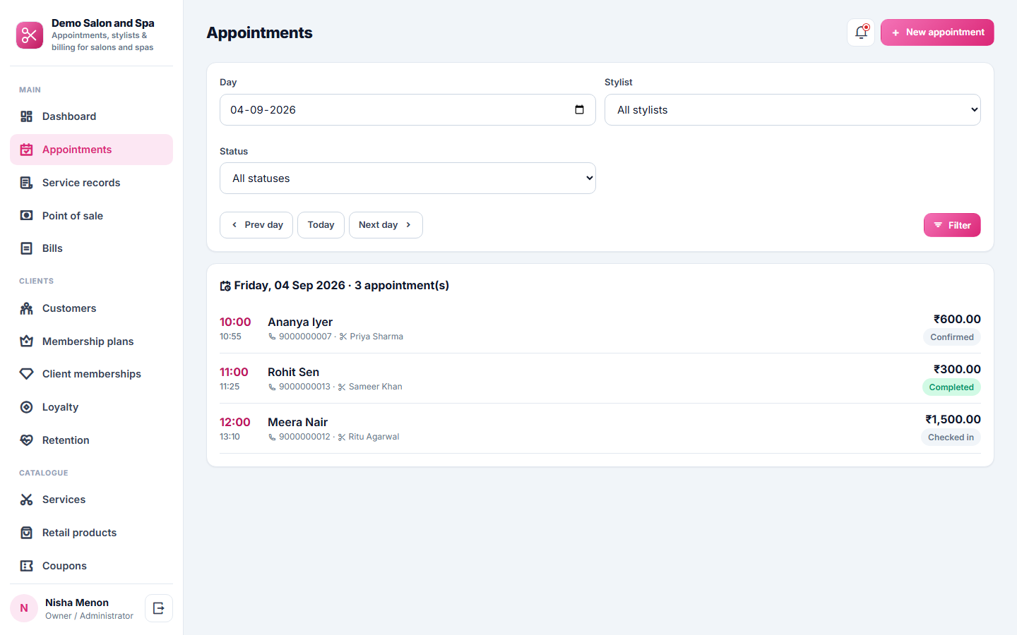The image size is (1017, 635).
Task: Click stylist name Sameer Khan
Action: click(x=376, y=387)
